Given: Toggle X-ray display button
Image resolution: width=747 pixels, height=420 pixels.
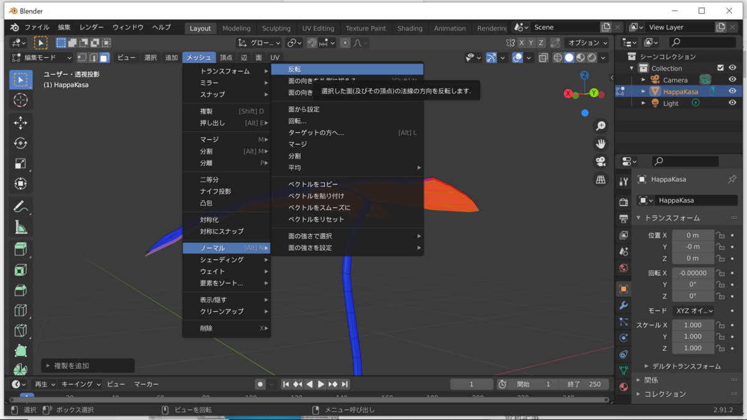Looking at the screenshot, I should [x=543, y=57].
